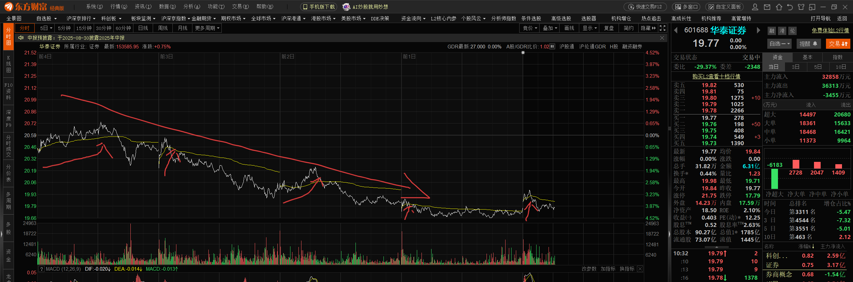
Task: Click the 港 Hong Kong badge
Action: pos(782,31)
